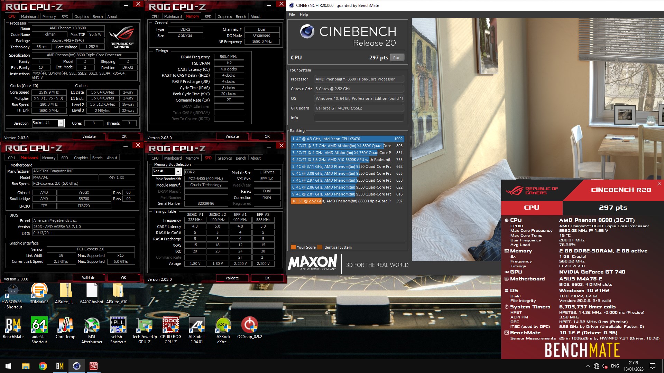Open SPD tab in the CPU window

65,17
